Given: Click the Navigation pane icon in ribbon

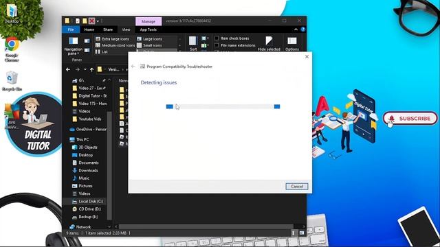Looking at the screenshot, I should point(74,41).
